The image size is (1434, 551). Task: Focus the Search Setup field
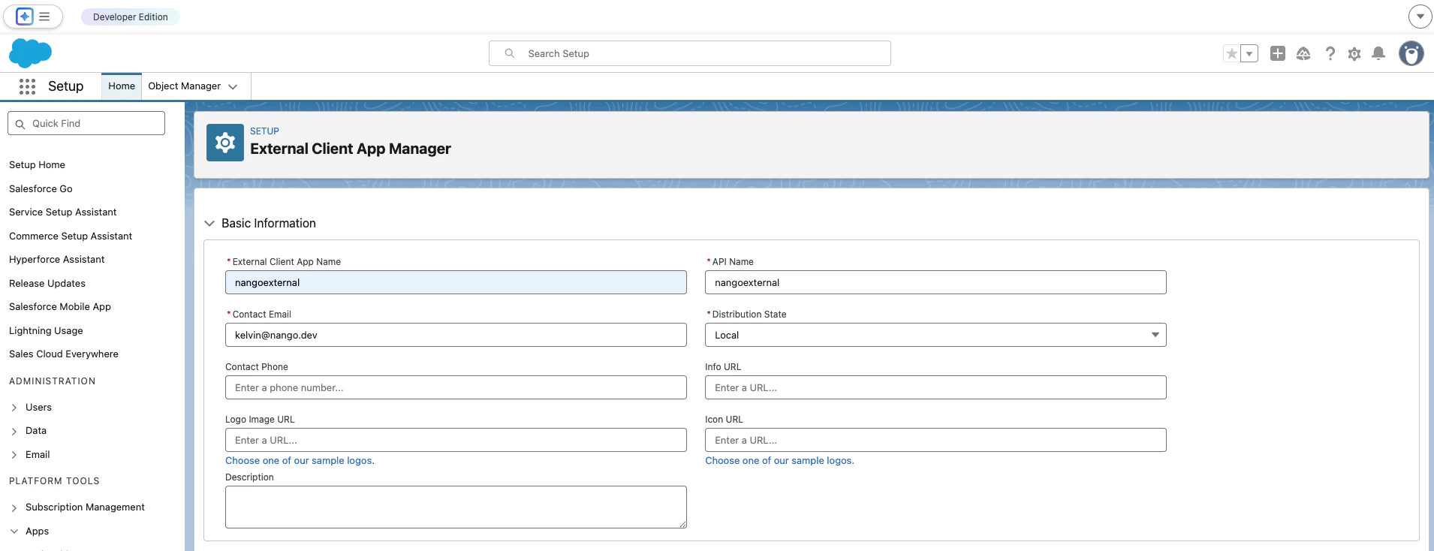coord(690,53)
